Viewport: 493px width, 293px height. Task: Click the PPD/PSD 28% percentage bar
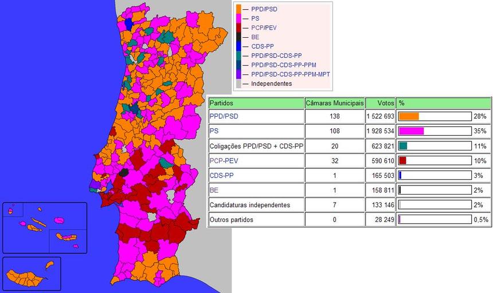click(x=434, y=116)
